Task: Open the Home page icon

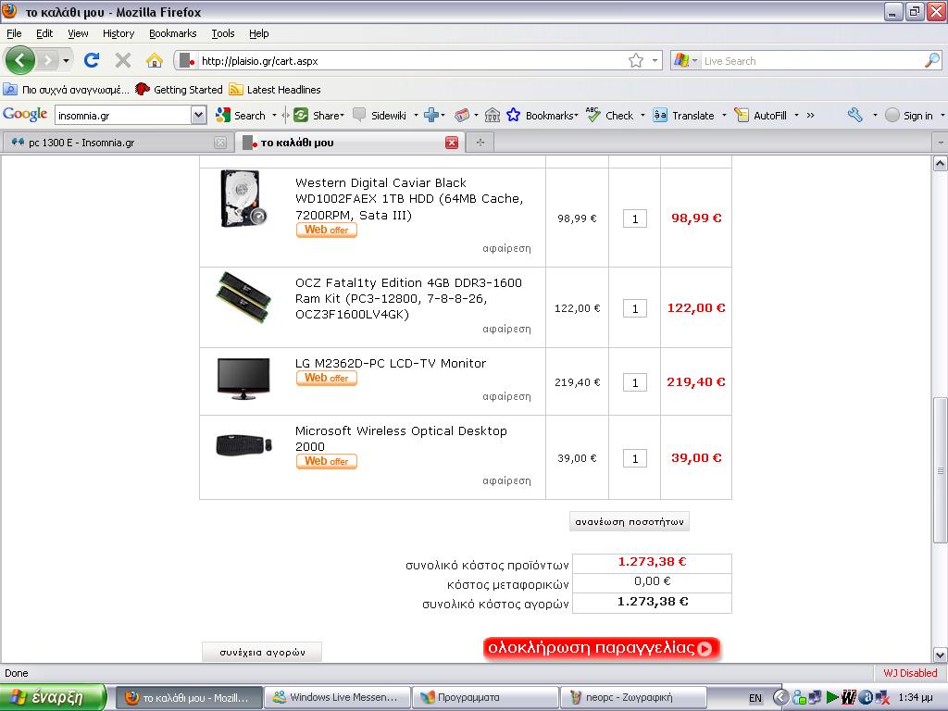Action: 155,60
